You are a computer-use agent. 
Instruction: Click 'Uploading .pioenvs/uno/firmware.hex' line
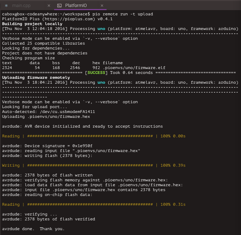46,116
